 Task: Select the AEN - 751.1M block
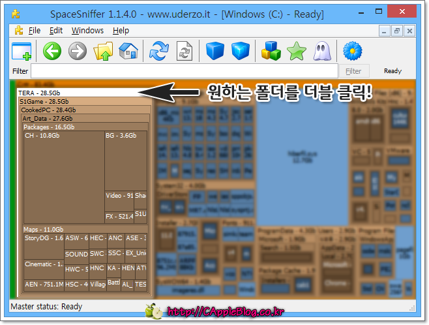pyautogui.click(x=44, y=285)
